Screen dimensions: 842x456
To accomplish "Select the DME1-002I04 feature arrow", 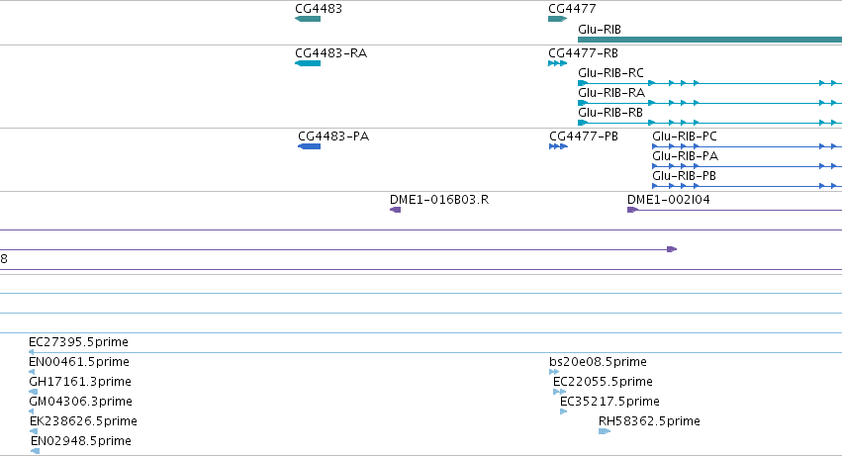I will tap(632, 210).
